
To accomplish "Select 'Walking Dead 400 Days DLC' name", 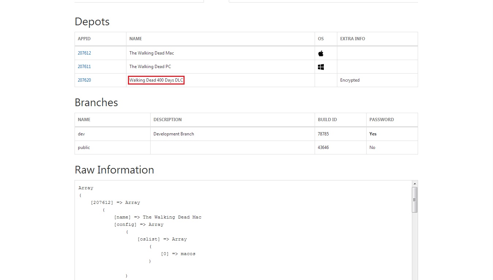I will (156, 80).
